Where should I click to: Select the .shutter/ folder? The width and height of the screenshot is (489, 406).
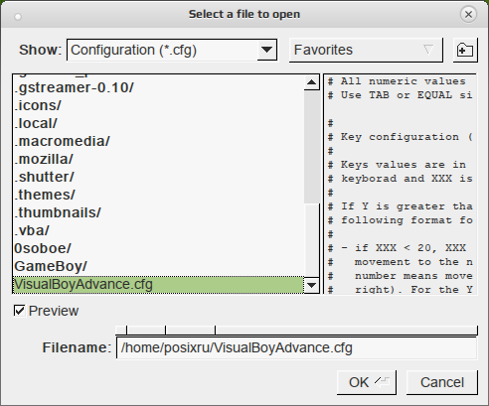click(158, 177)
